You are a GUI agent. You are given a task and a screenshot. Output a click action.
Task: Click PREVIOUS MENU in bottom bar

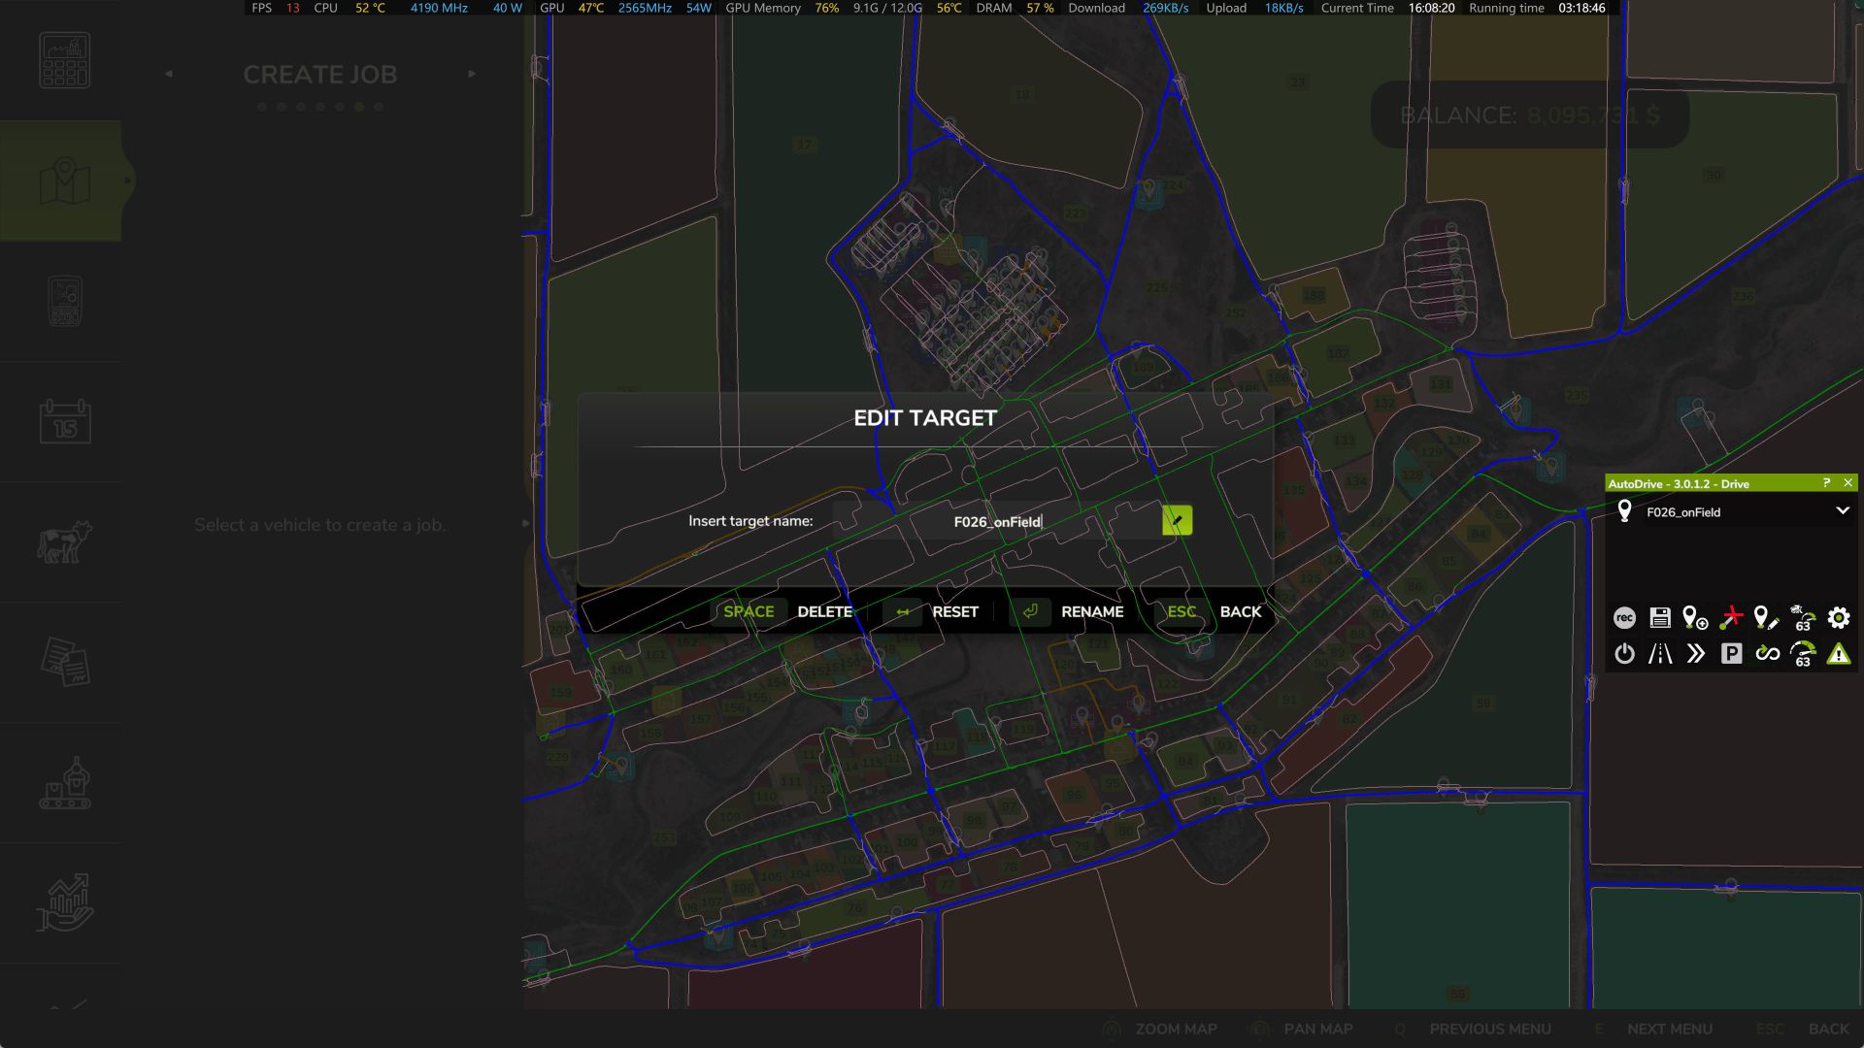[x=1490, y=1029]
